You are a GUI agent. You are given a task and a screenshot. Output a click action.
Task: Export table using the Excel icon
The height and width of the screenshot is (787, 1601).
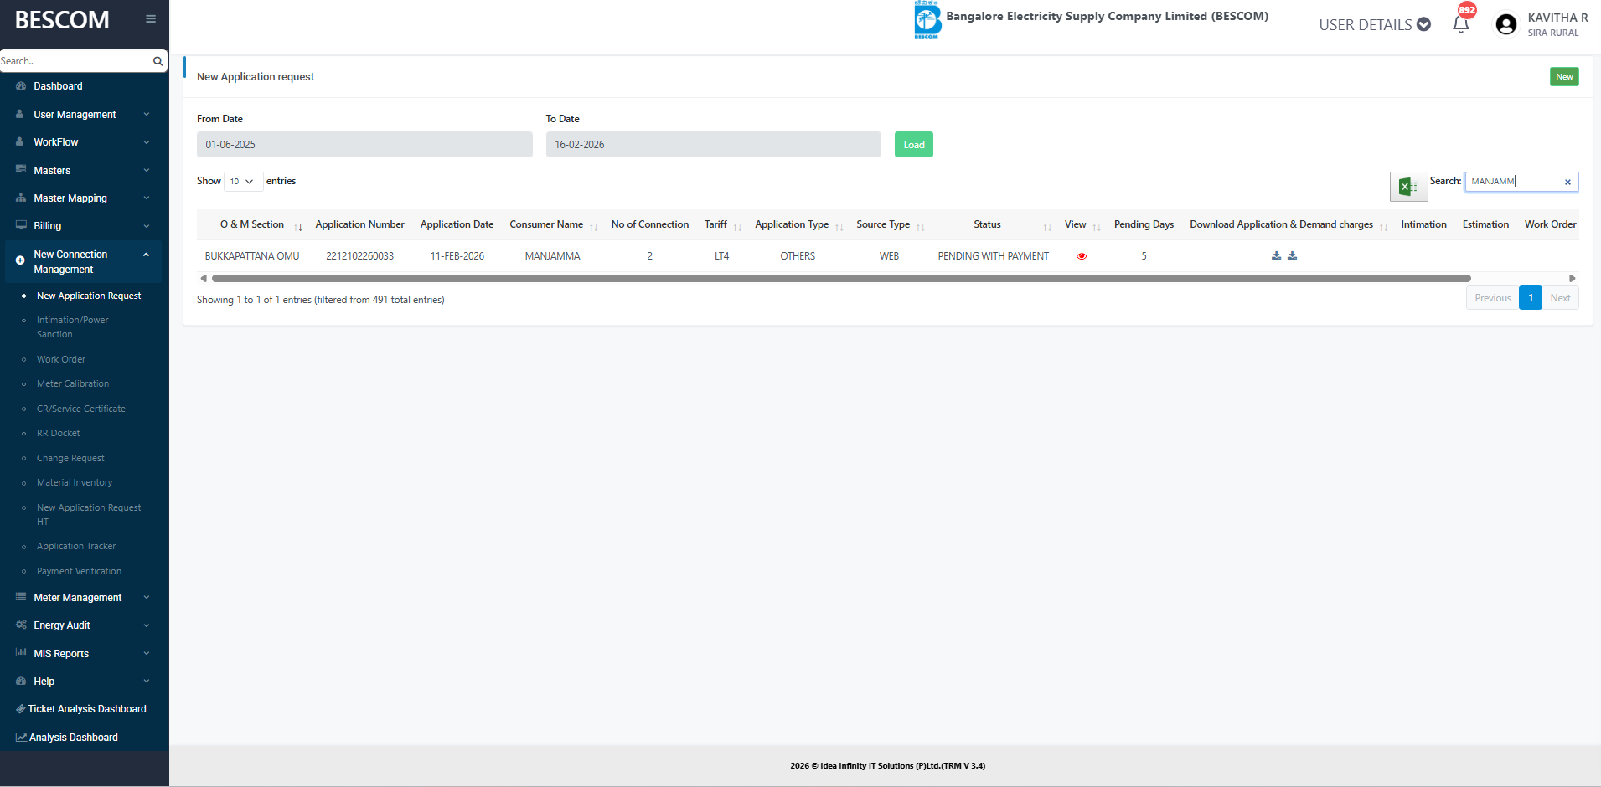coord(1407,187)
